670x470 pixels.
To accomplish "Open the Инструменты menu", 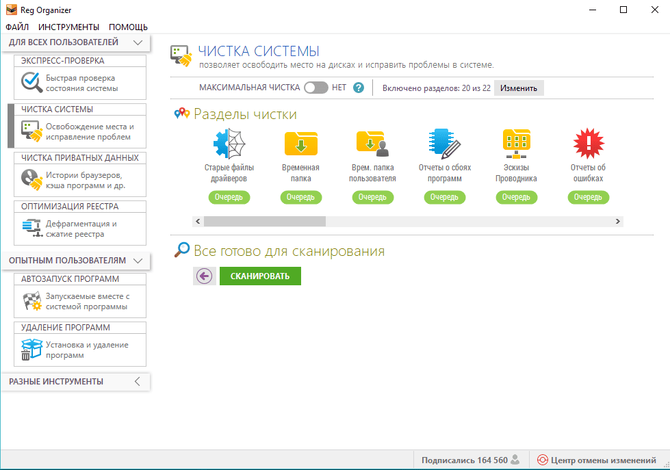I will 68,27.
